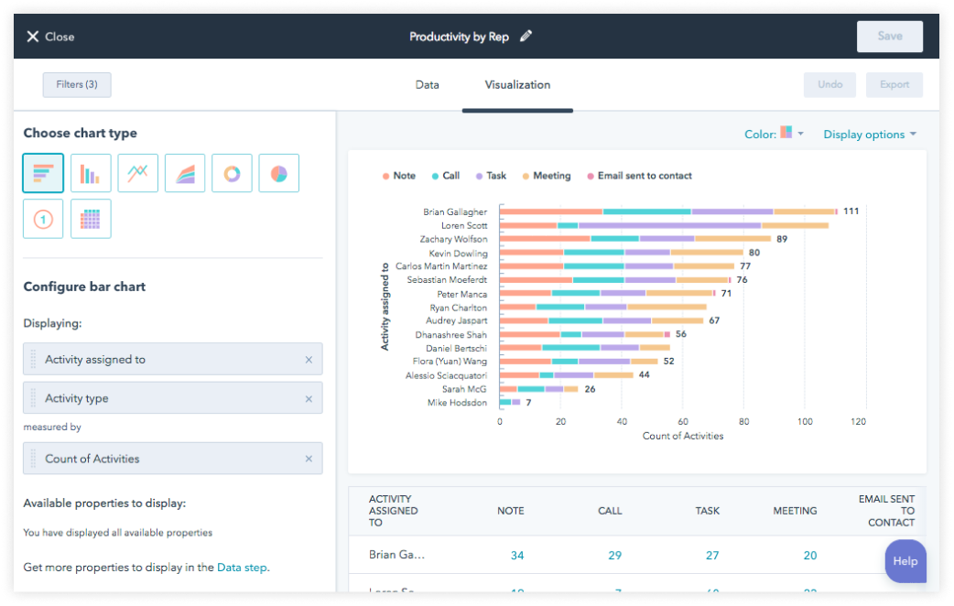Switch to the table chart type

point(91,218)
